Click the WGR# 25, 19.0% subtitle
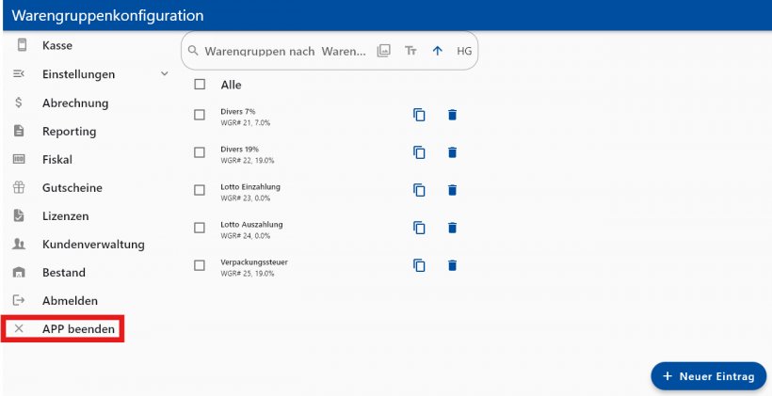The width and height of the screenshot is (772, 396). click(248, 274)
